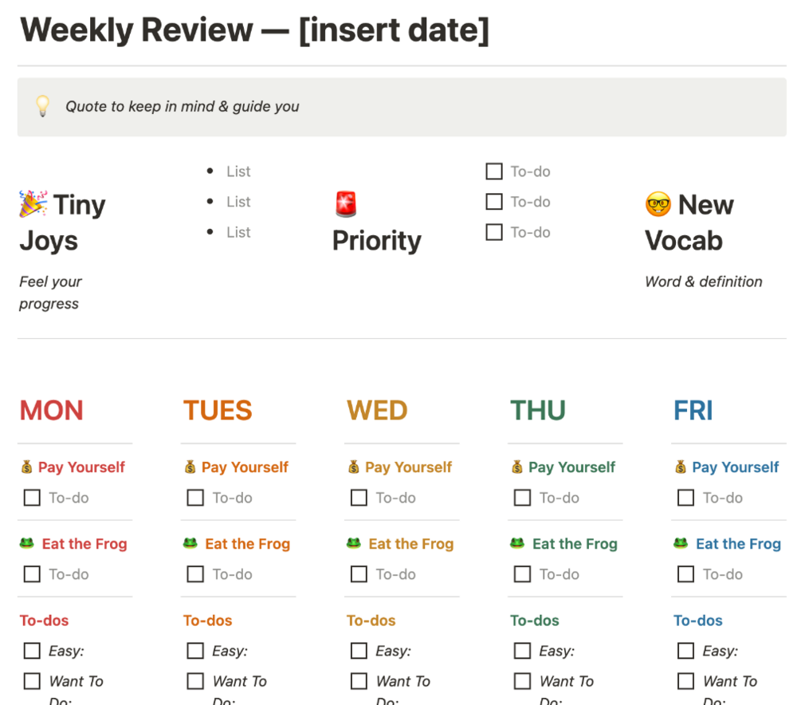
Task: Click the Word & definition text
Action: pyautogui.click(x=703, y=282)
